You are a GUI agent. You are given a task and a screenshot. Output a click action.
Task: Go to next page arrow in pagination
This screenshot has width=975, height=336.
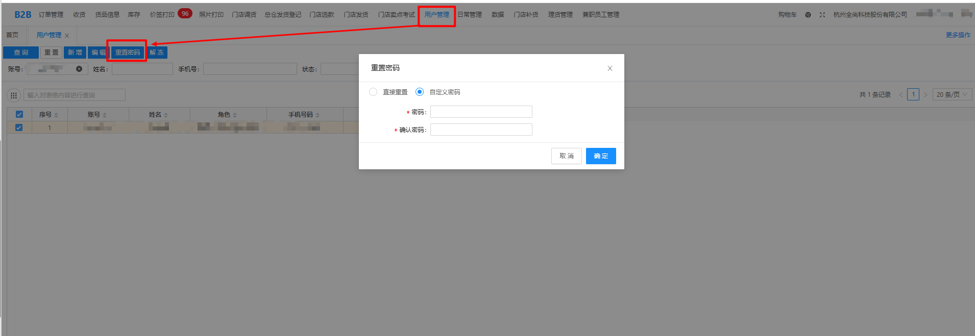[x=925, y=95]
